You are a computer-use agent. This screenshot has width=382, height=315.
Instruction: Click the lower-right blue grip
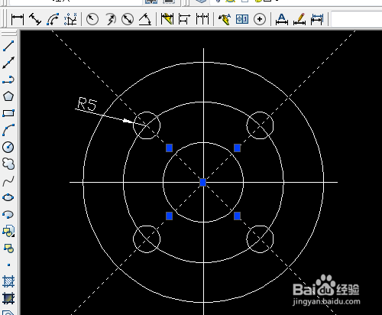(x=237, y=216)
